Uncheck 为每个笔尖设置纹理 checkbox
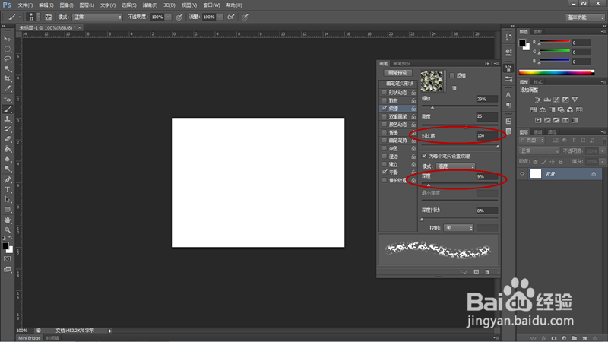The image size is (608, 342). click(425, 156)
